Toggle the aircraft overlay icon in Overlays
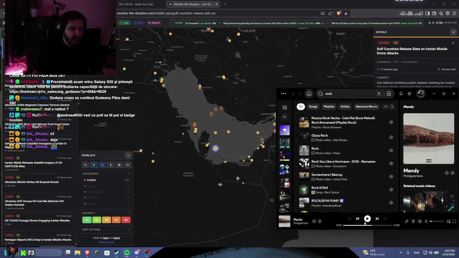Screen dimensions: 459x258 (x=94, y=165)
